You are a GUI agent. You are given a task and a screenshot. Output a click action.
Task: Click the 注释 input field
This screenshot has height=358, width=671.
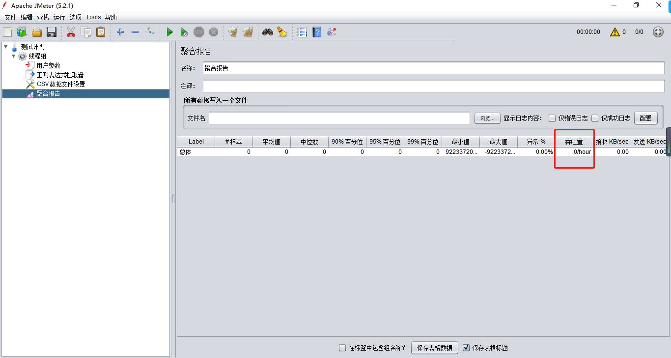point(433,86)
